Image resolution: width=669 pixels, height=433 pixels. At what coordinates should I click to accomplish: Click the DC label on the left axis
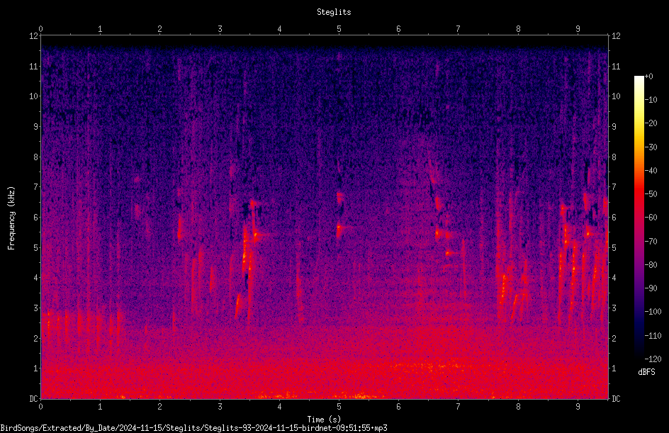34,398
